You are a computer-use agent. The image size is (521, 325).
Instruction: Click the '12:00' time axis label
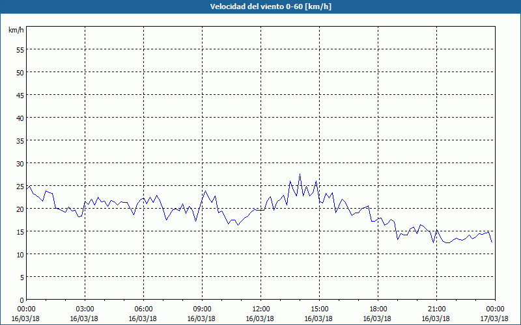pyautogui.click(x=261, y=309)
